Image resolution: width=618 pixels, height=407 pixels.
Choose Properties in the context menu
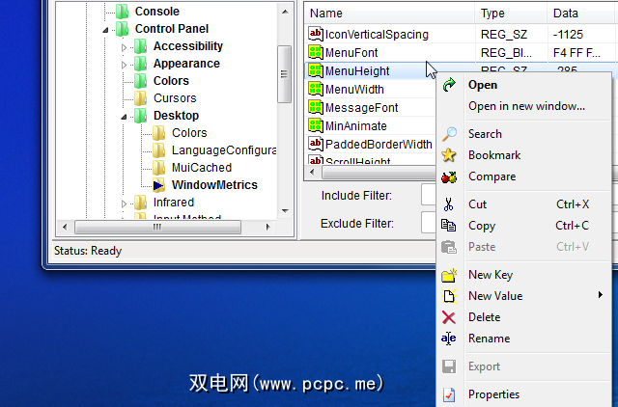523,394
